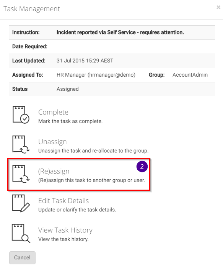Open View Task History heading
The image size is (223, 272).
tap(65, 230)
